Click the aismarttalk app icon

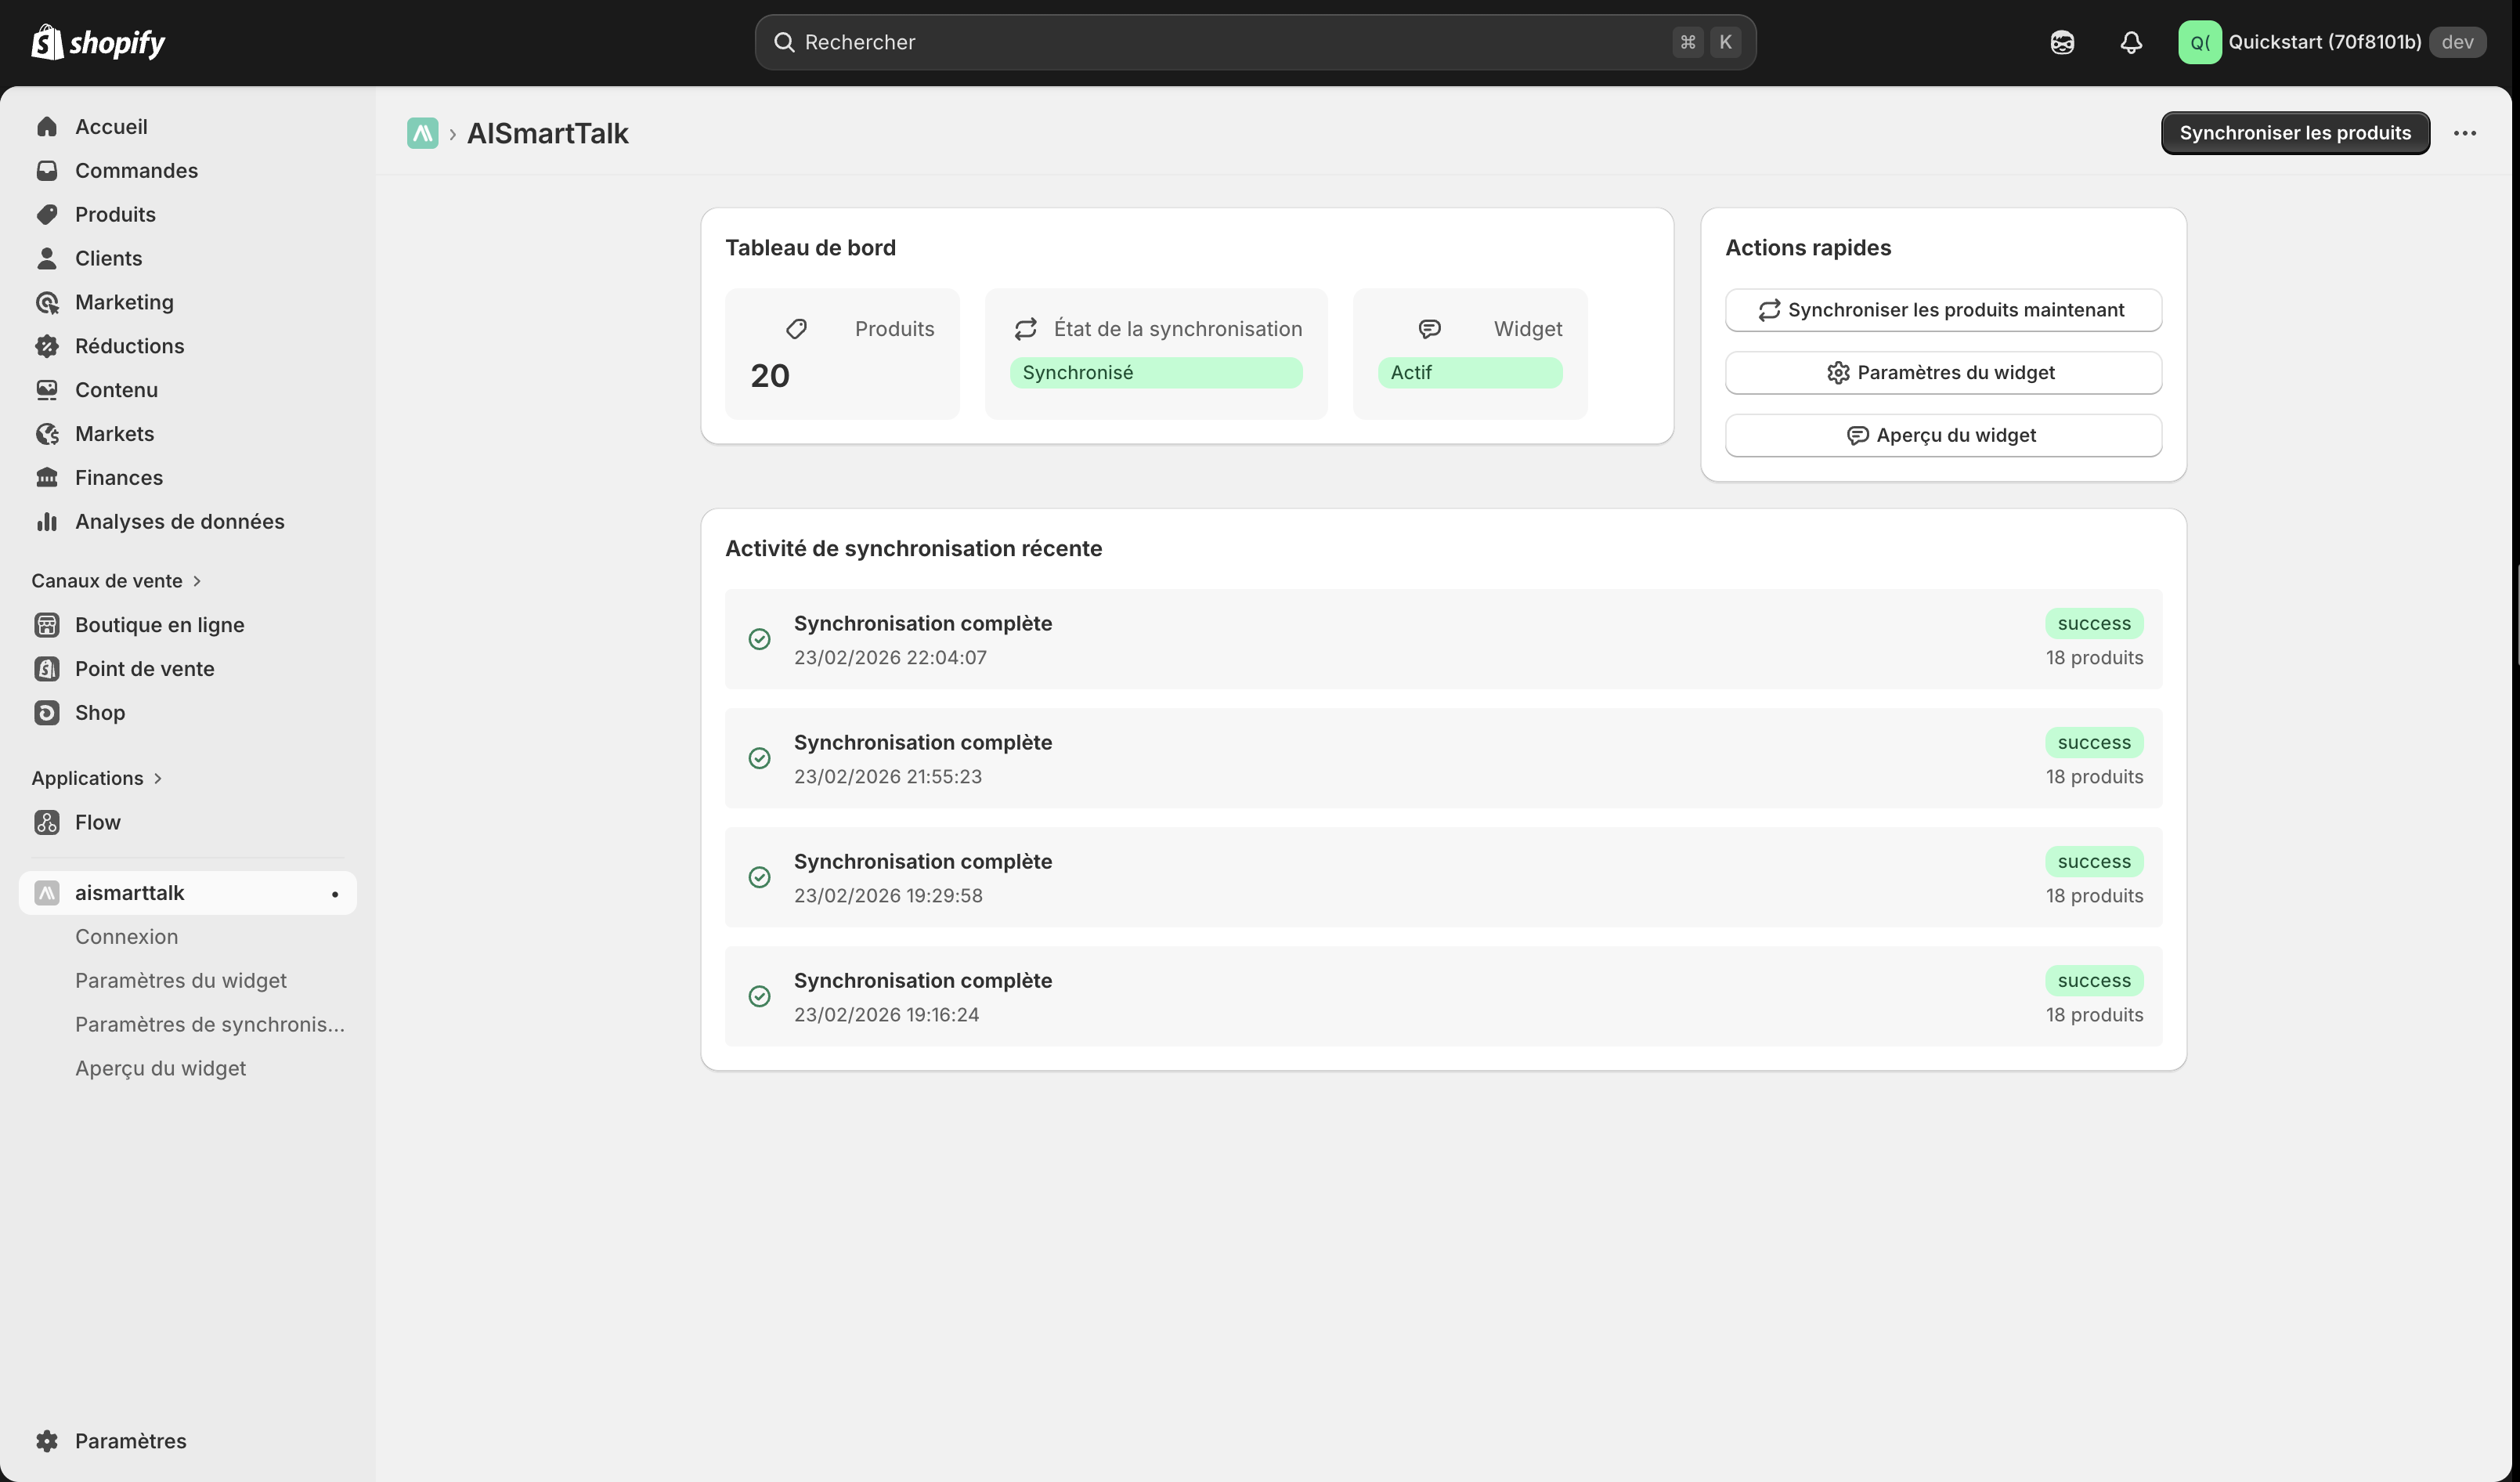tap(46, 892)
